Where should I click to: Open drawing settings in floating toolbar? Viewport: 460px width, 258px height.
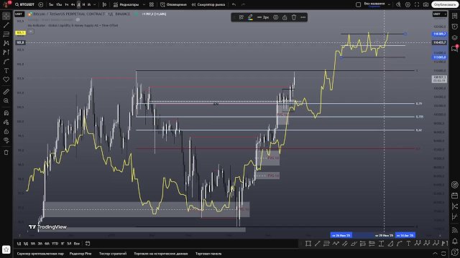coord(276,17)
